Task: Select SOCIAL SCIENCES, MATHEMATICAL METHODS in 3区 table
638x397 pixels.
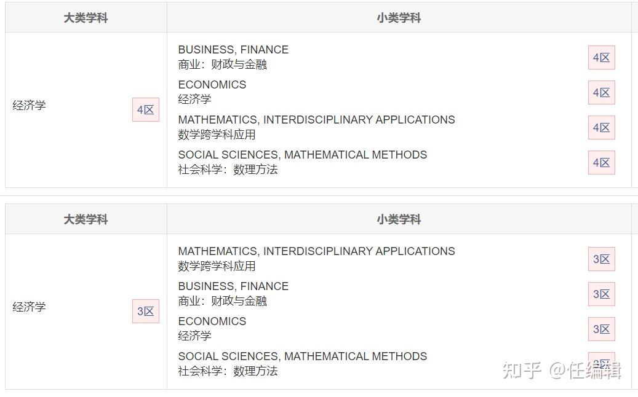Action: [x=302, y=356]
